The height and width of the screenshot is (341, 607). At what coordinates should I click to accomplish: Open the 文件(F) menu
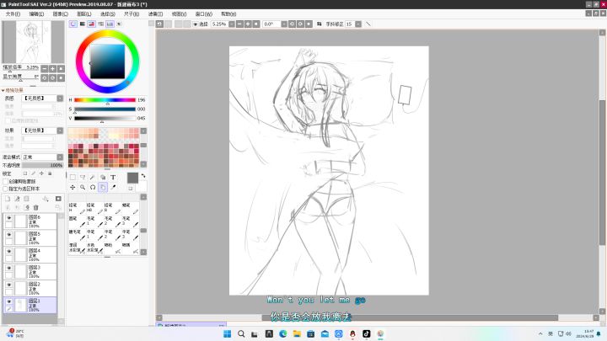coord(13,14)
